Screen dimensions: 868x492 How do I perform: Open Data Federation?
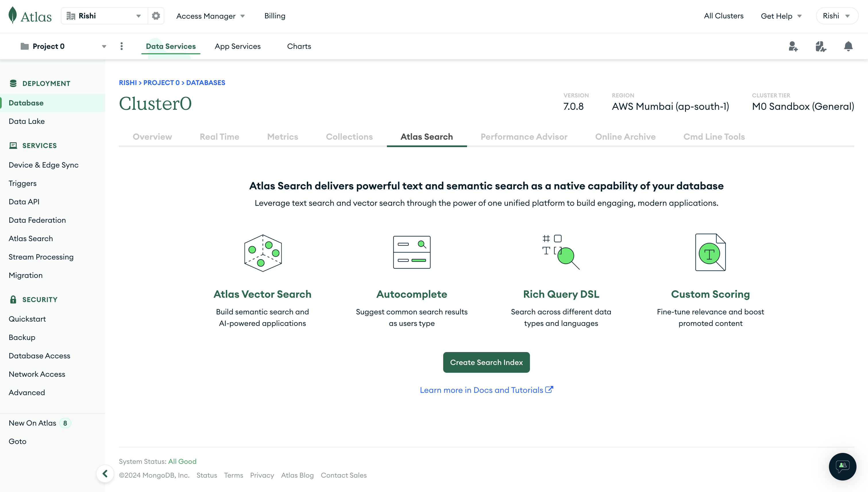[x=37, y=220]
